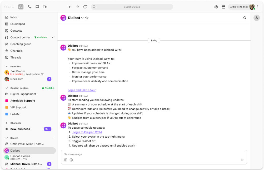
Task: Open the contact profile panel icon
Action: coord(257,18)
